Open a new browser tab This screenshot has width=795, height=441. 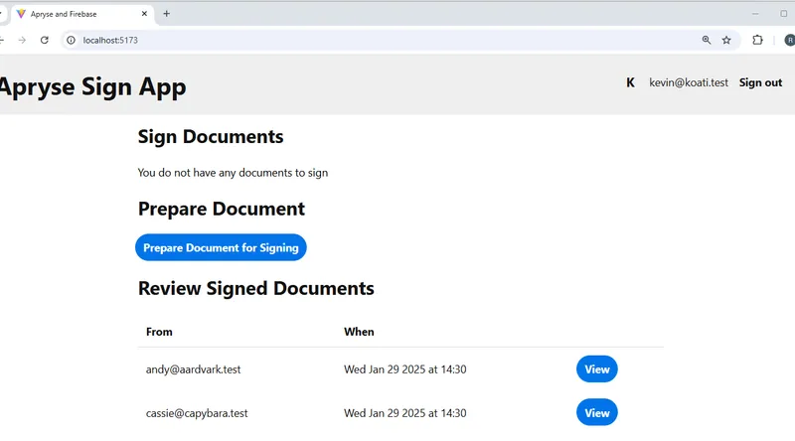(x=166, y=14)
